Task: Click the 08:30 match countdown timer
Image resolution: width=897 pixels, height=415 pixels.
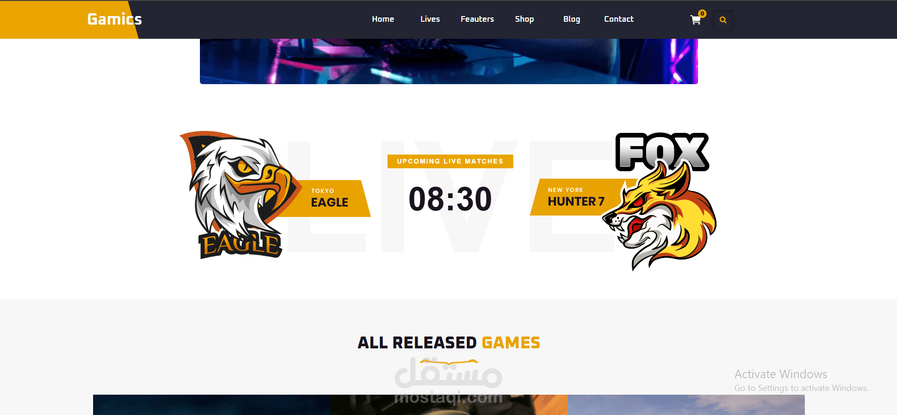Action: [450, 199]
